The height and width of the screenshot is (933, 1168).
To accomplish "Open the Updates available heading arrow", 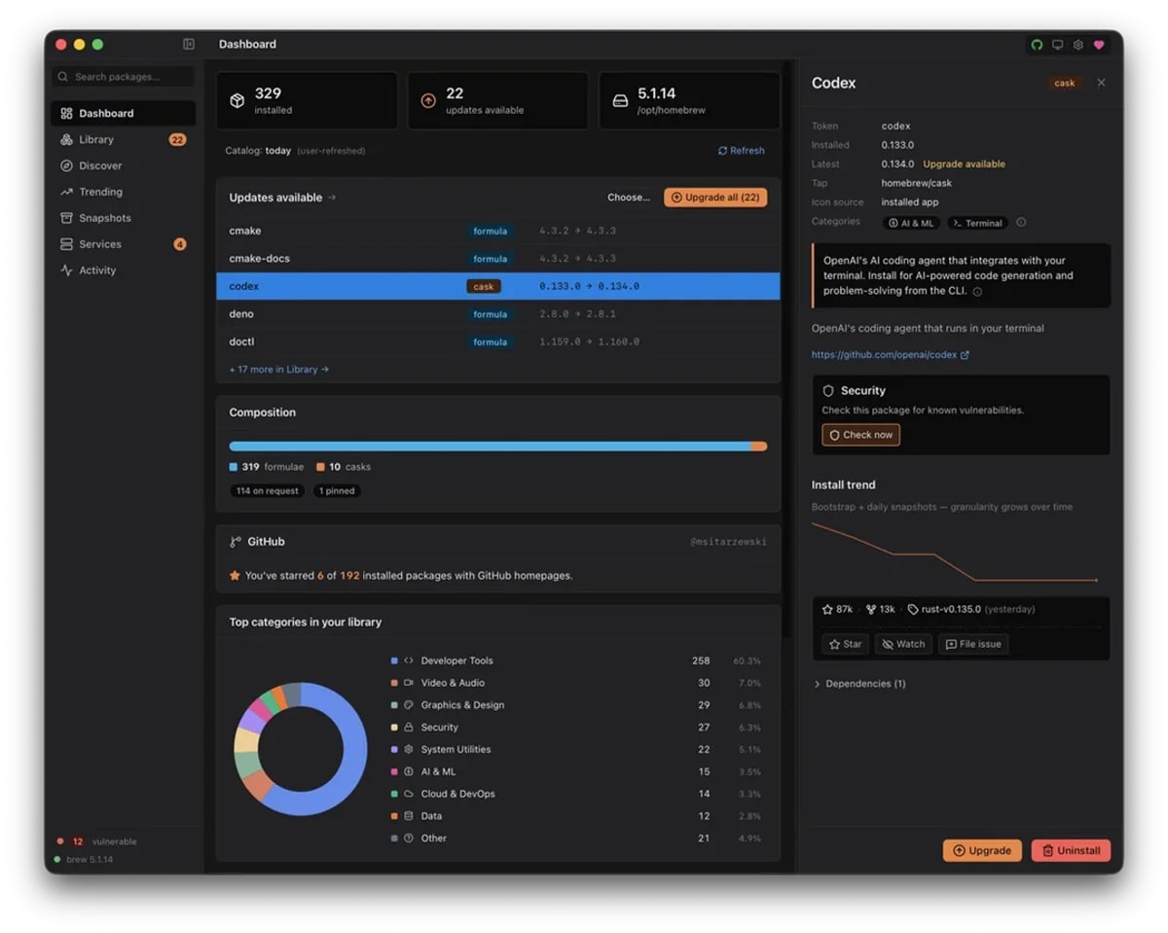I will click(x=332, y=197).
